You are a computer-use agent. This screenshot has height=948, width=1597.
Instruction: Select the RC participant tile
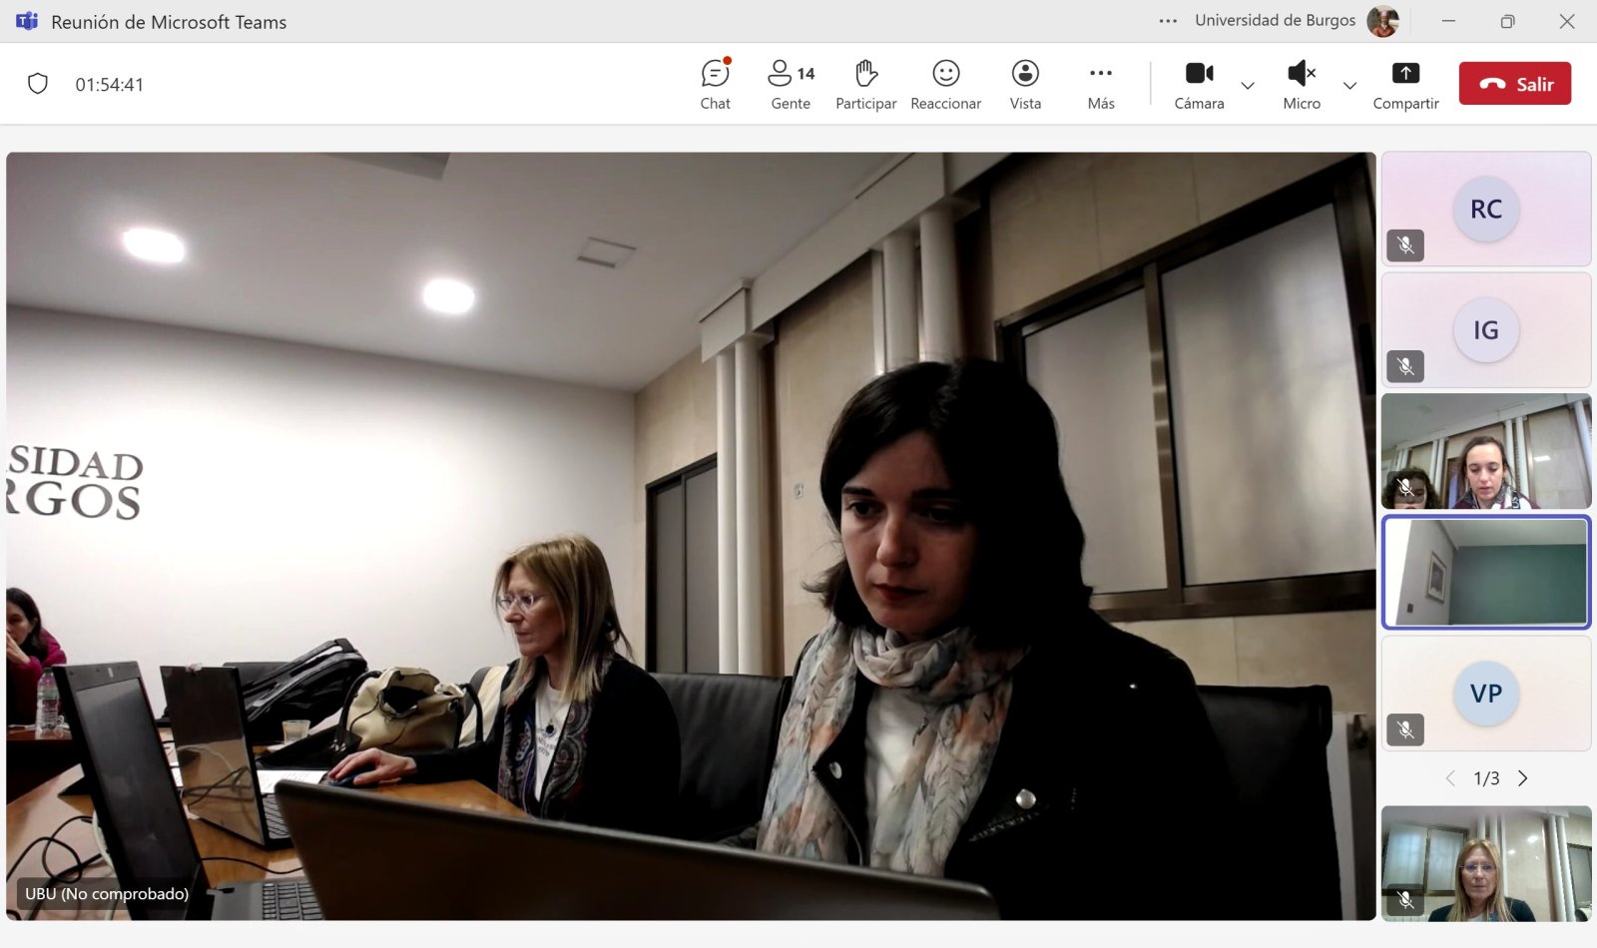click(x=1485, y=210)
